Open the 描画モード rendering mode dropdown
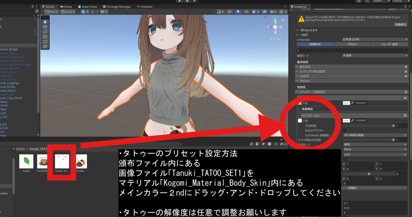Viewport: 412px width, 217px height. 375,55
